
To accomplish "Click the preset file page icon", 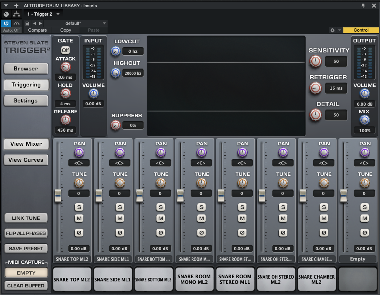I will [27, 23].
